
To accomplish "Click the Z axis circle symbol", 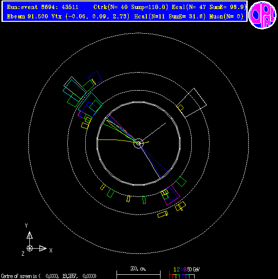I will (30, 249).
